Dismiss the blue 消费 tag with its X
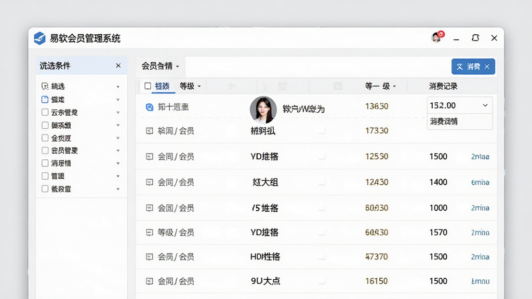Image resolution: width=532 pixels, height=299 pixels. 487,66
